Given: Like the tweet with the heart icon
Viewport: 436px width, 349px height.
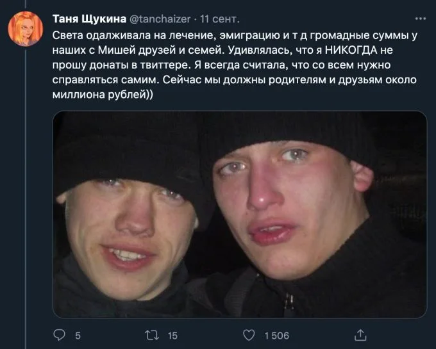Looking at the screenshot, I should (249, 335).
